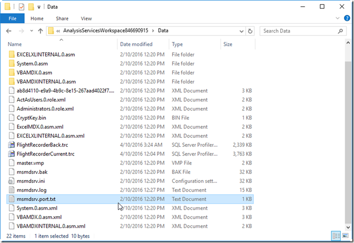The width and height of the screenshot is (354, 243).
Task: Select the EXCELXLINTERNAL.0.asm.xml file name
Action: 50,136
